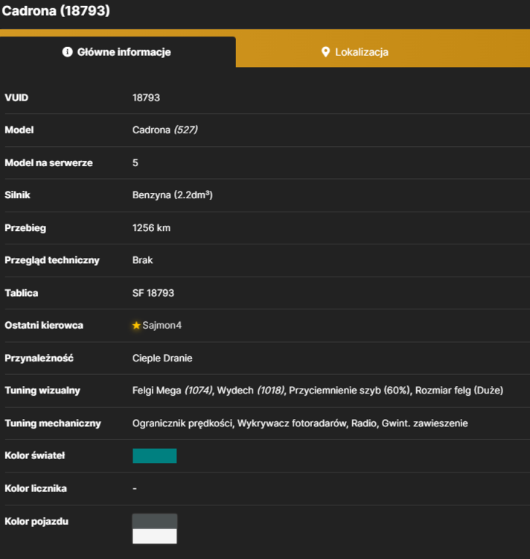This screenshot has height=559, width=530.
Task: Open the Sajmon4 driver profile link
Action: pyautogui.click(x=162, y=326)
